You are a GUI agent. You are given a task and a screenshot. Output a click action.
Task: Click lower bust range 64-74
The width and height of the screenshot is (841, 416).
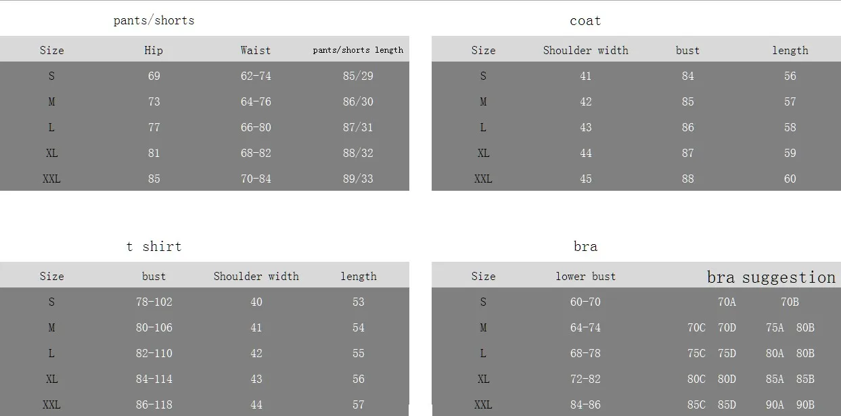point(585,327)
